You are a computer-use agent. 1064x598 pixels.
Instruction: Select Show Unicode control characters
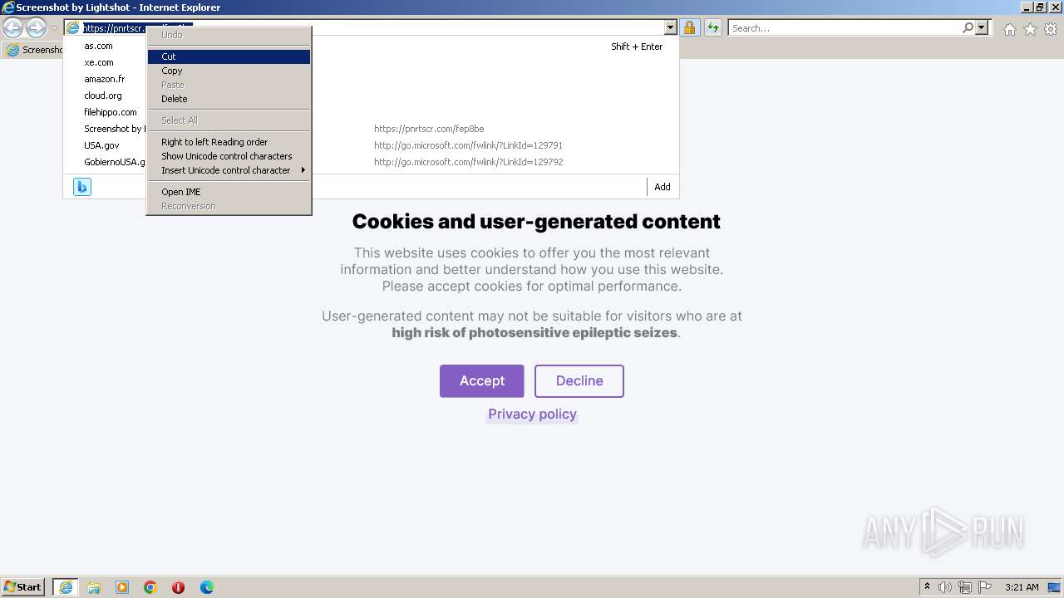(229, 156)
